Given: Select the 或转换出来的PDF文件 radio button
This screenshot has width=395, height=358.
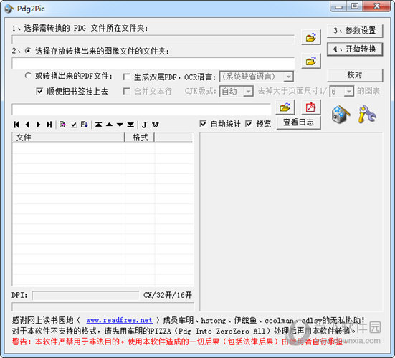Looking at the screenshot, I should tap(28, 76).
